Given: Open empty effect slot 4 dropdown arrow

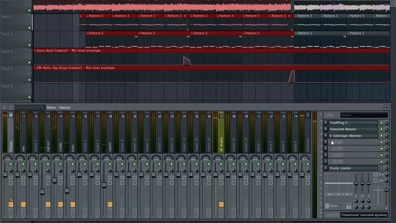Looking at the screenshot, I should click(326, 142).
